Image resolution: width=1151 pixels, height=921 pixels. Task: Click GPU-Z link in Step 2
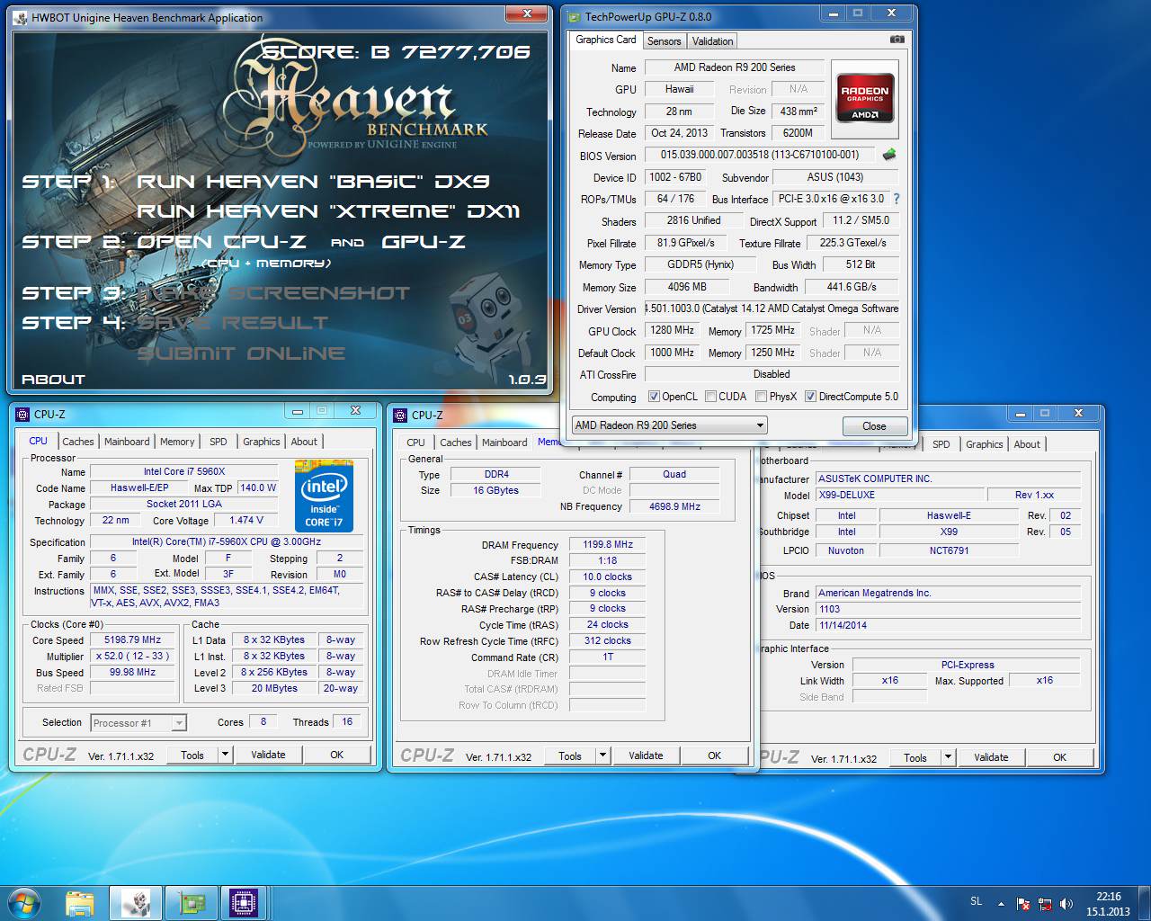pos(423,241)
